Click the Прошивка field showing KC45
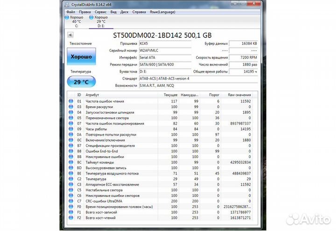 [165, 43]
